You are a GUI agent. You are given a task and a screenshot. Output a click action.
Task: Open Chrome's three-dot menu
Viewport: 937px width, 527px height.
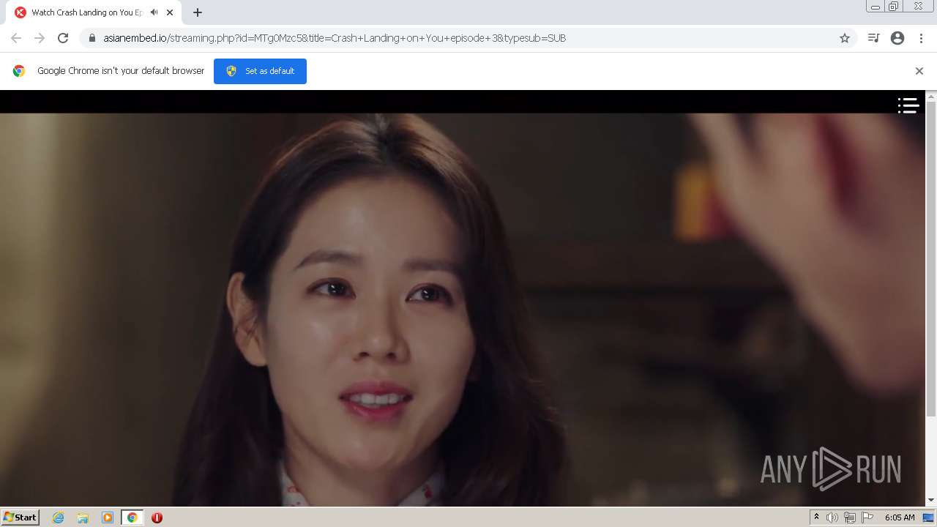921,38
